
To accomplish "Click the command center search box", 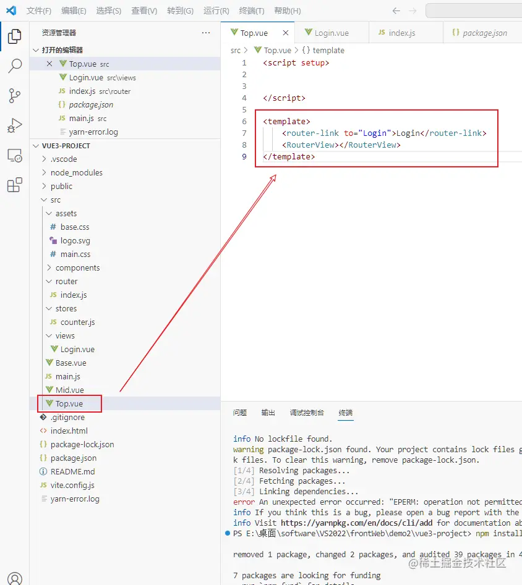I will coord(474,11).
